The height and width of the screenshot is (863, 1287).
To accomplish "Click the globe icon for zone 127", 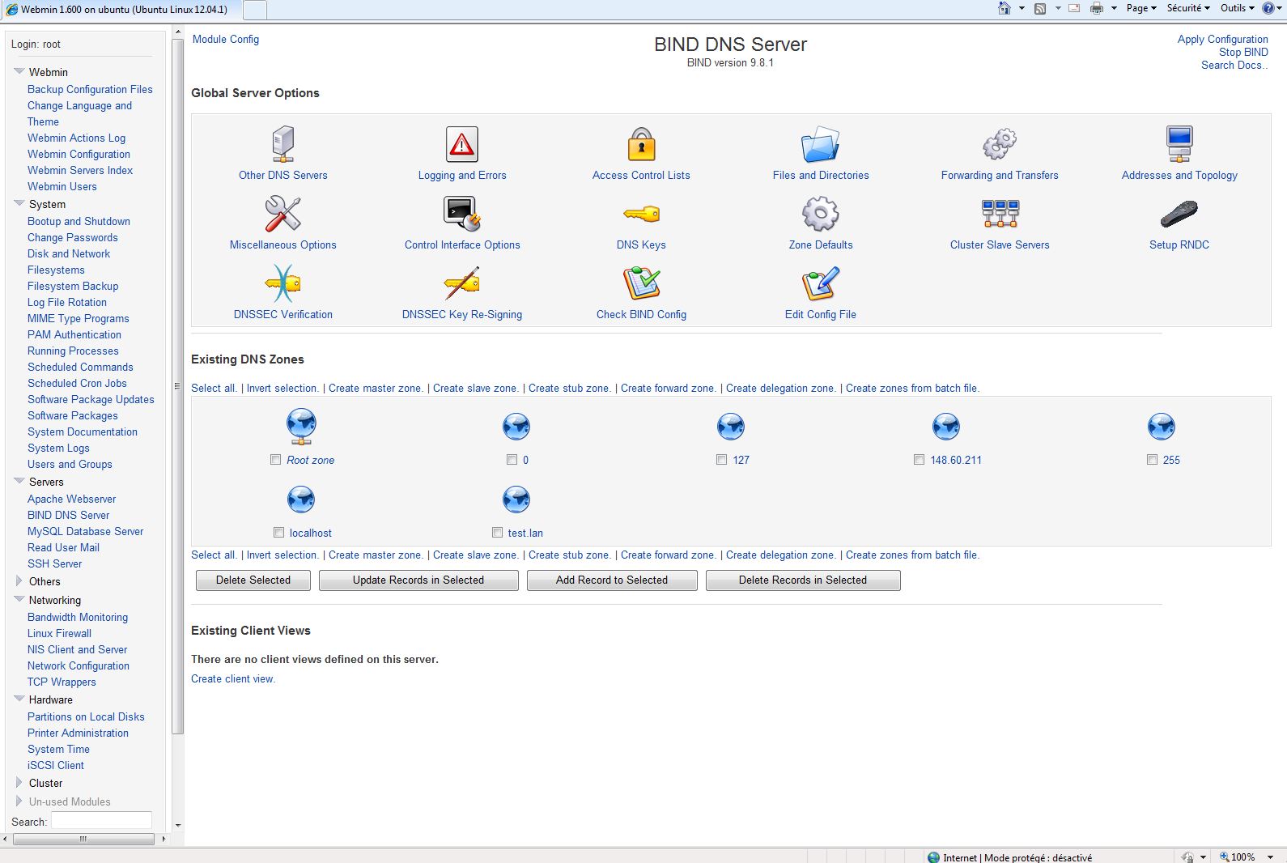I will tap(731, 427).
